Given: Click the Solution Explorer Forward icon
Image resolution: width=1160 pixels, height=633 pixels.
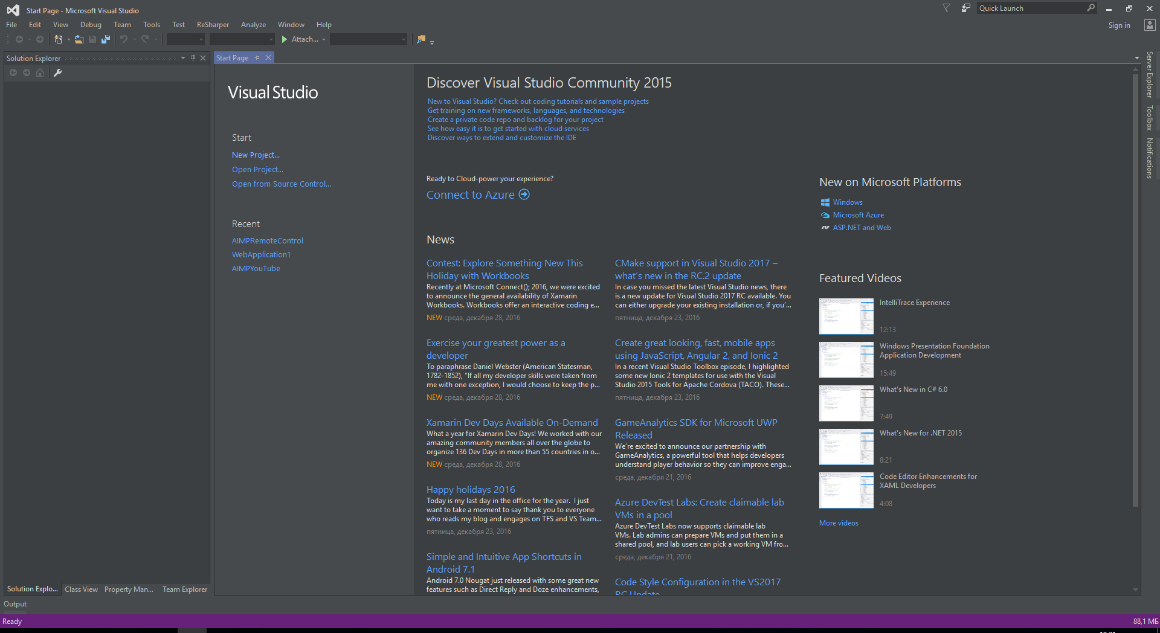Looking at the screenshot, I should 27,72.
